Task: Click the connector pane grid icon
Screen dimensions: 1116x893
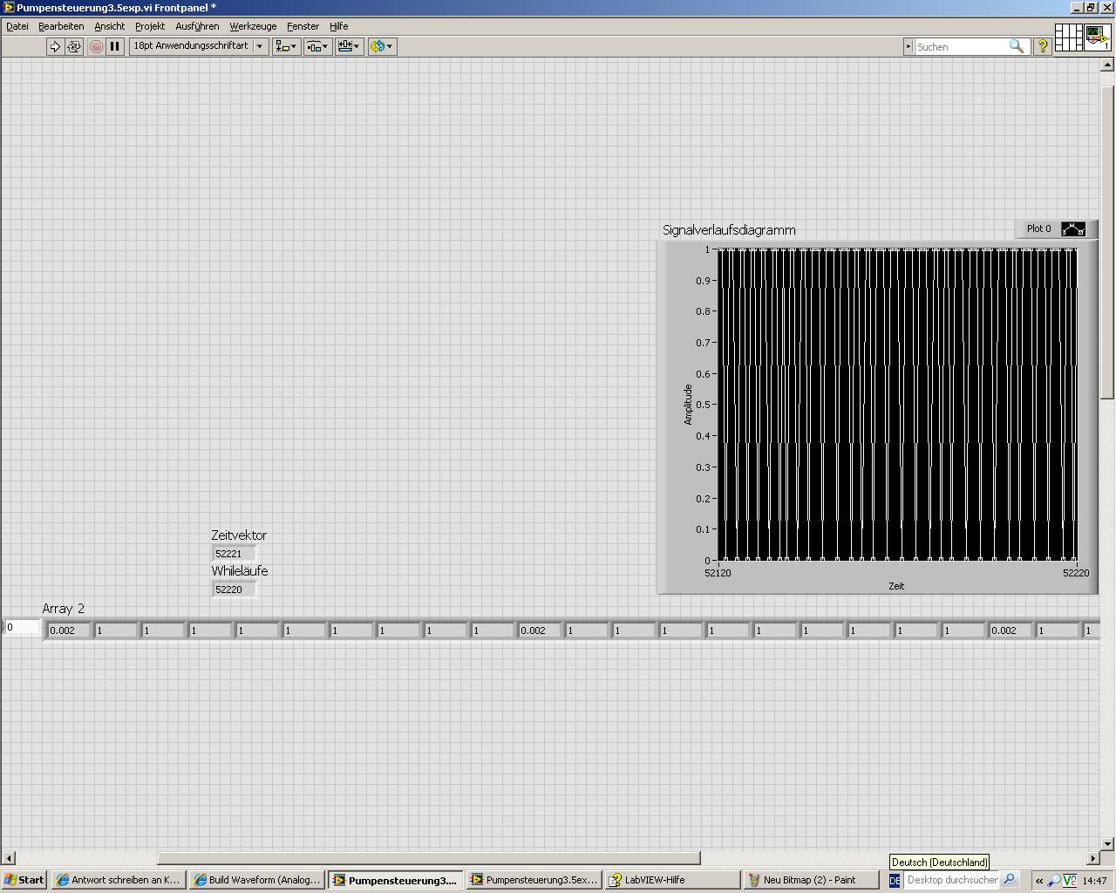Action: pos(1068,38)
